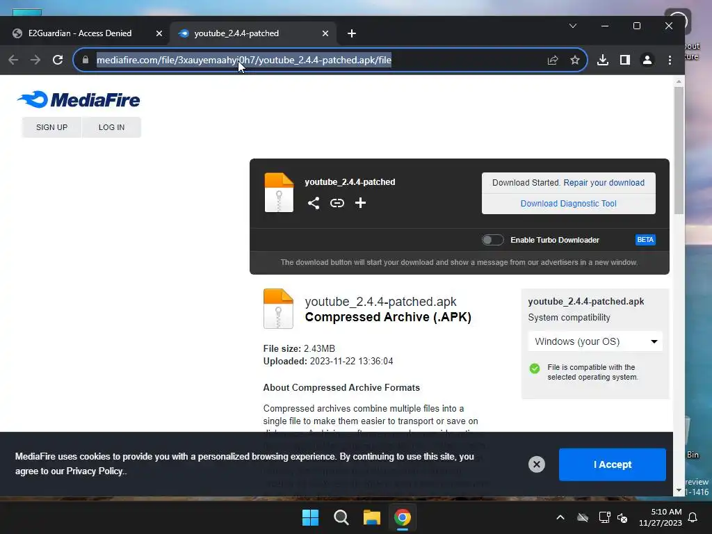Open Chrome downloads icon
This screenshot has height=534, width=712.
[x=603, y=60]
